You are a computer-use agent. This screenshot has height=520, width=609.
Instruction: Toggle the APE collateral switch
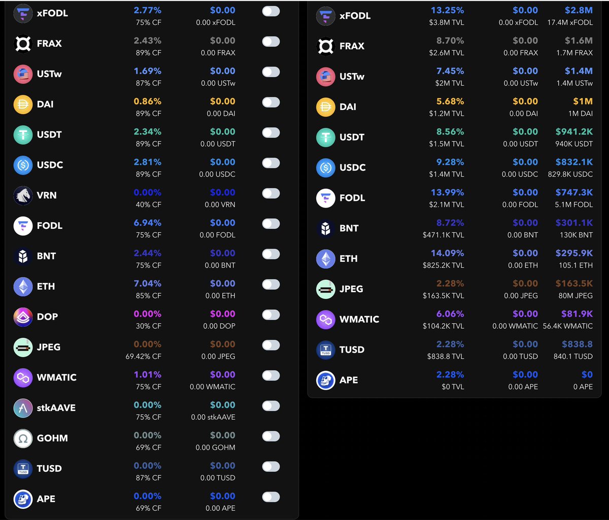pyautogui.click(x=271, y=497)
